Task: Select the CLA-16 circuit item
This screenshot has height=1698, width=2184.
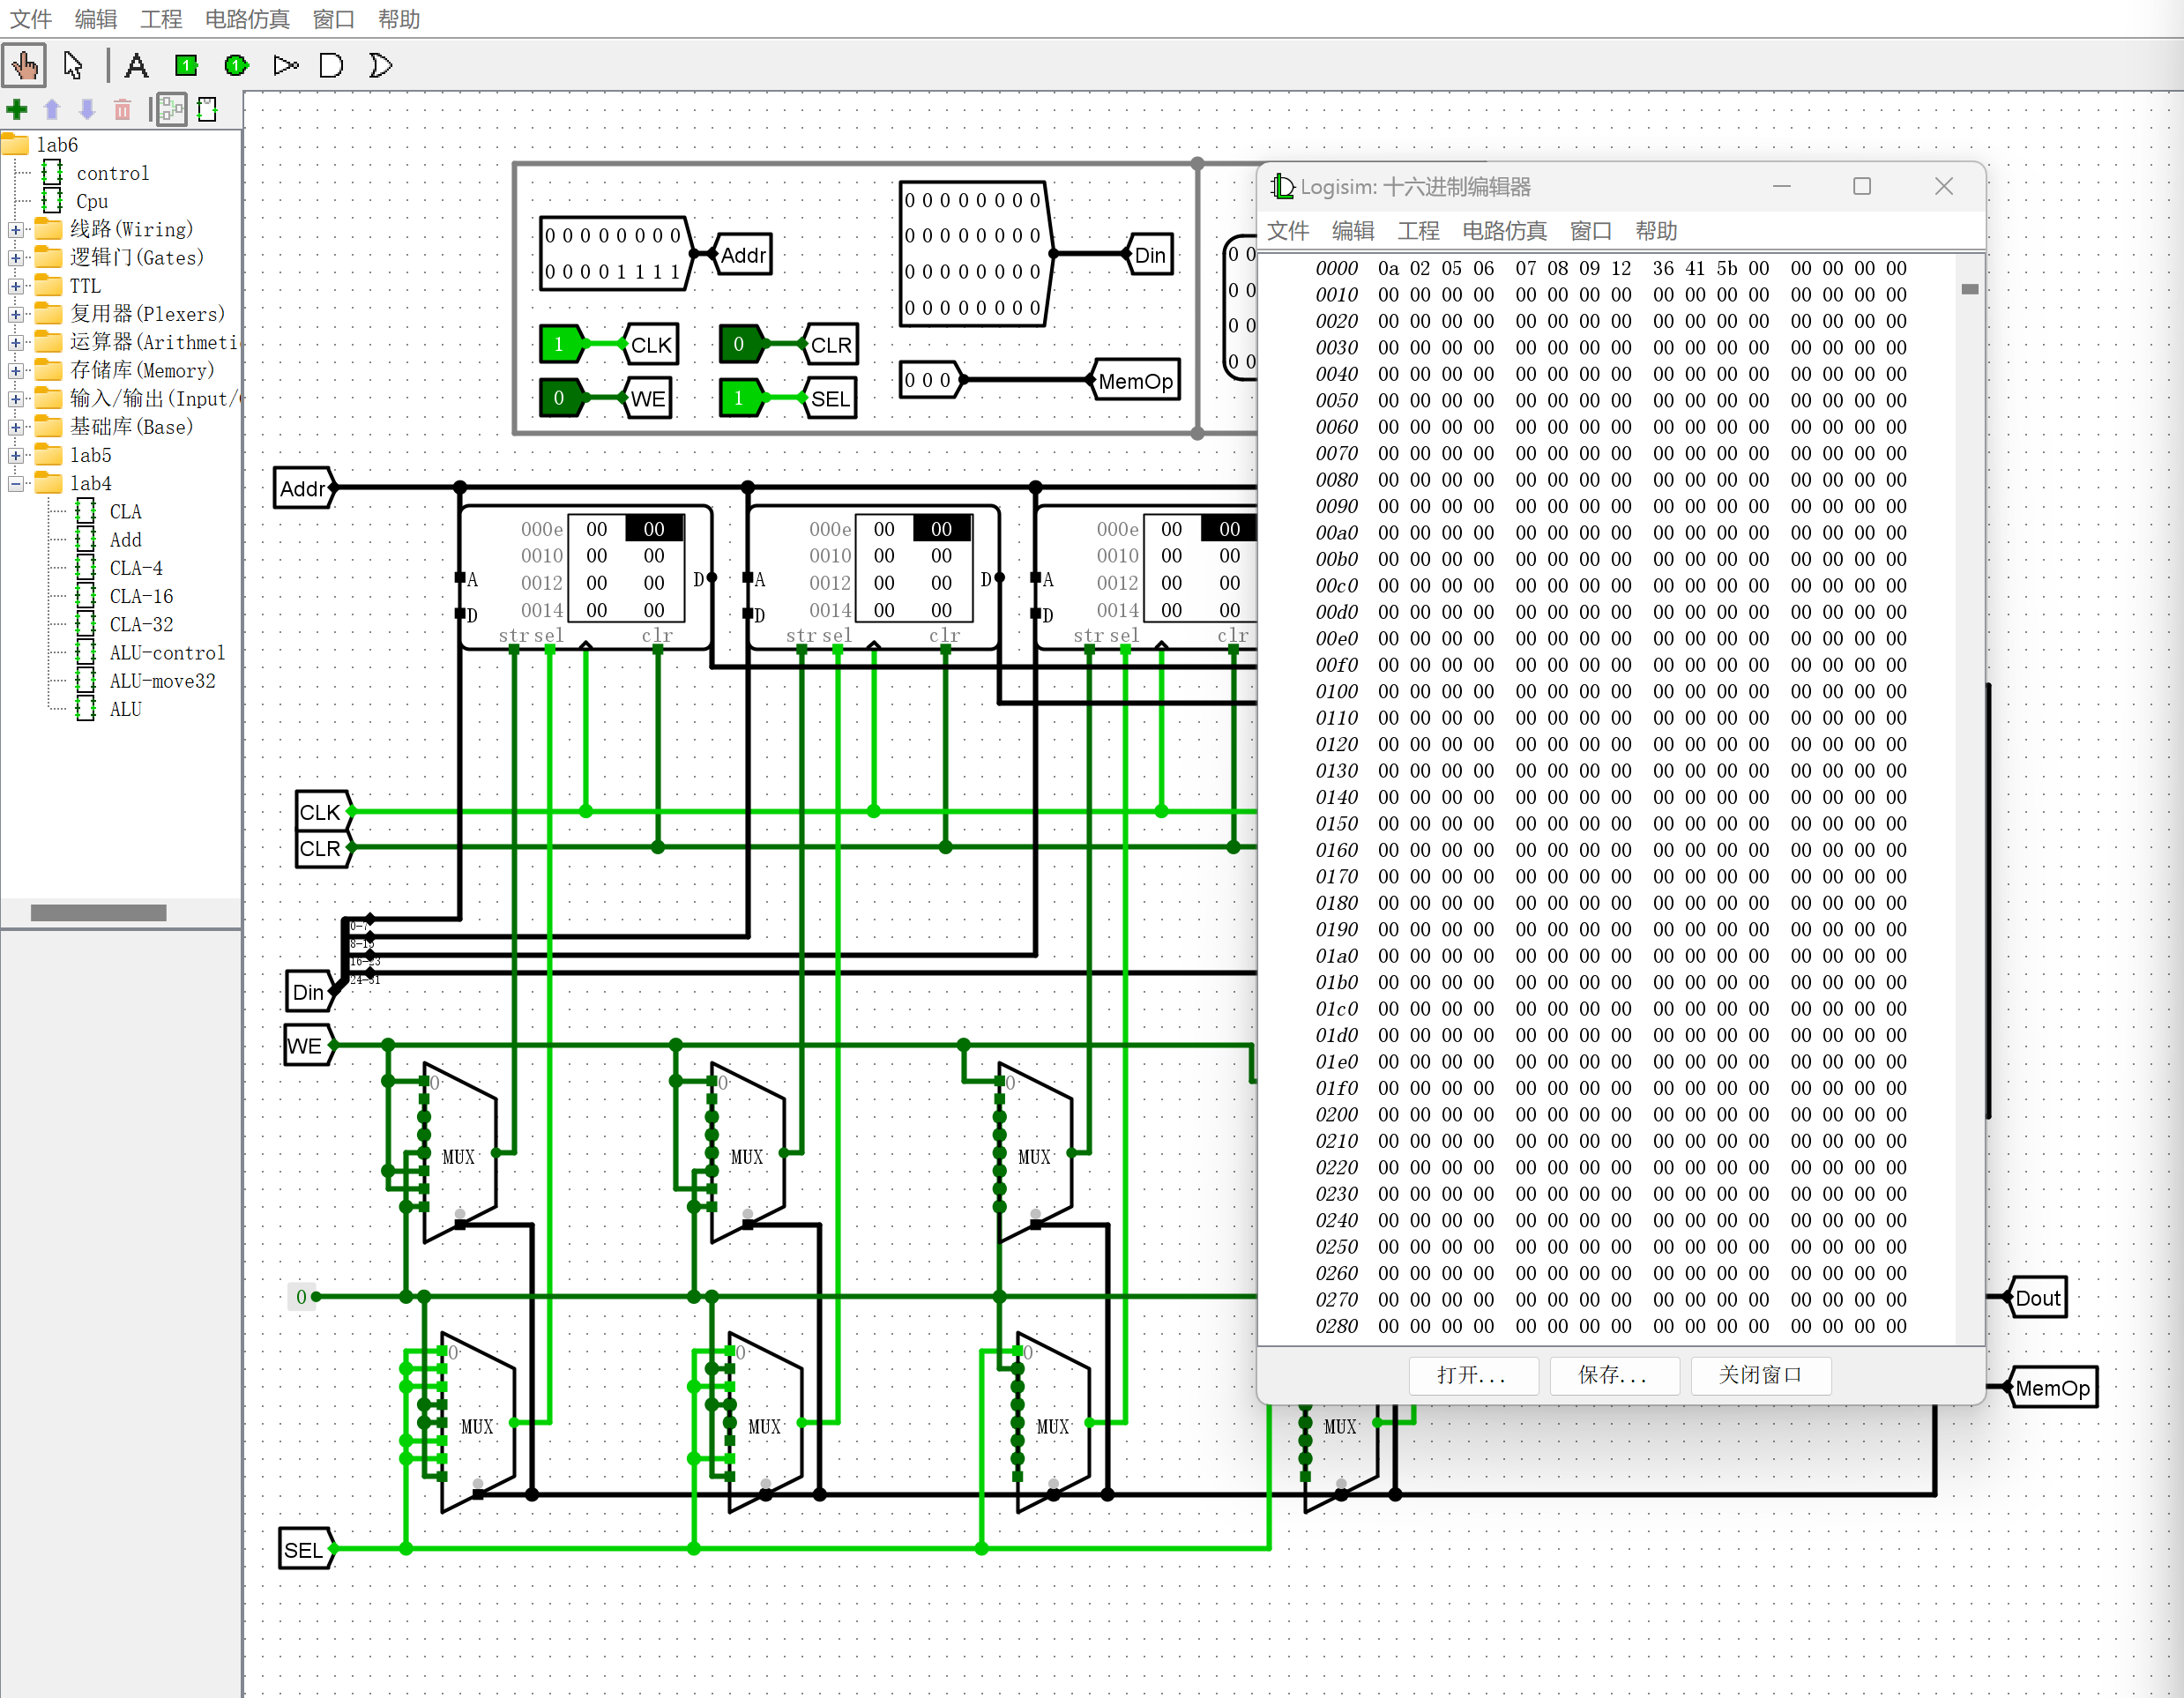Action: [141, 596]
